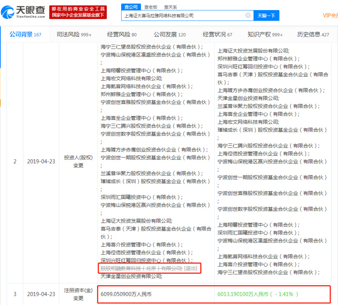Click the struck-through 欣欣相融教育科技（北京）有限公司 entry
338x305 pixels.
tap(142, 268)
